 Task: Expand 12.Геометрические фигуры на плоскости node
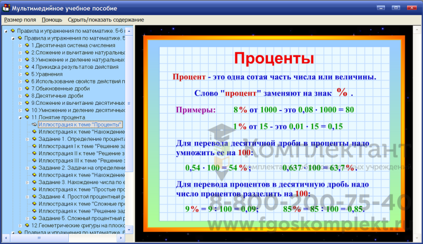point(20,225)
